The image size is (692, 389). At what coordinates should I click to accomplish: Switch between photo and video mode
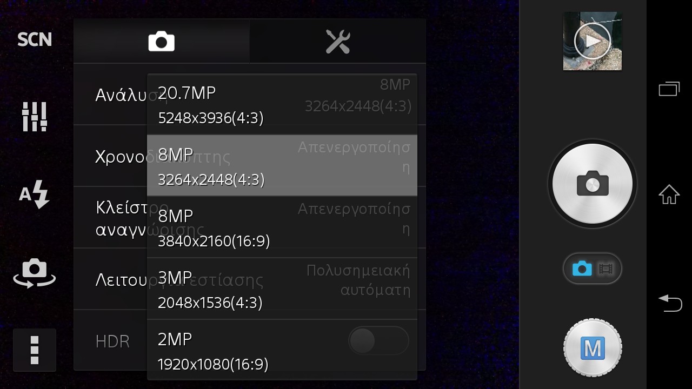point(593,269)
